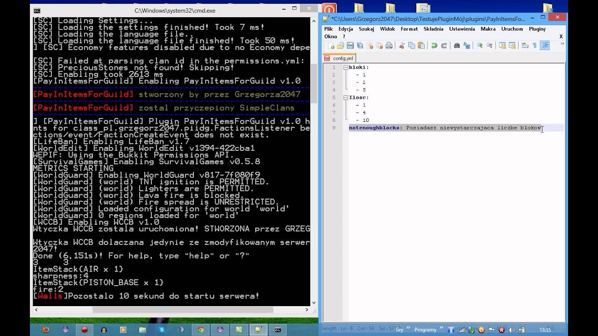
Task: Create a new file in Notepad++
Action: point(331,45)
